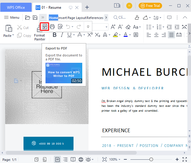Image resolution: width=191 pixels, height=163 pixels.
Task: Click the Export to PDF icon
Action: (45, 27)
